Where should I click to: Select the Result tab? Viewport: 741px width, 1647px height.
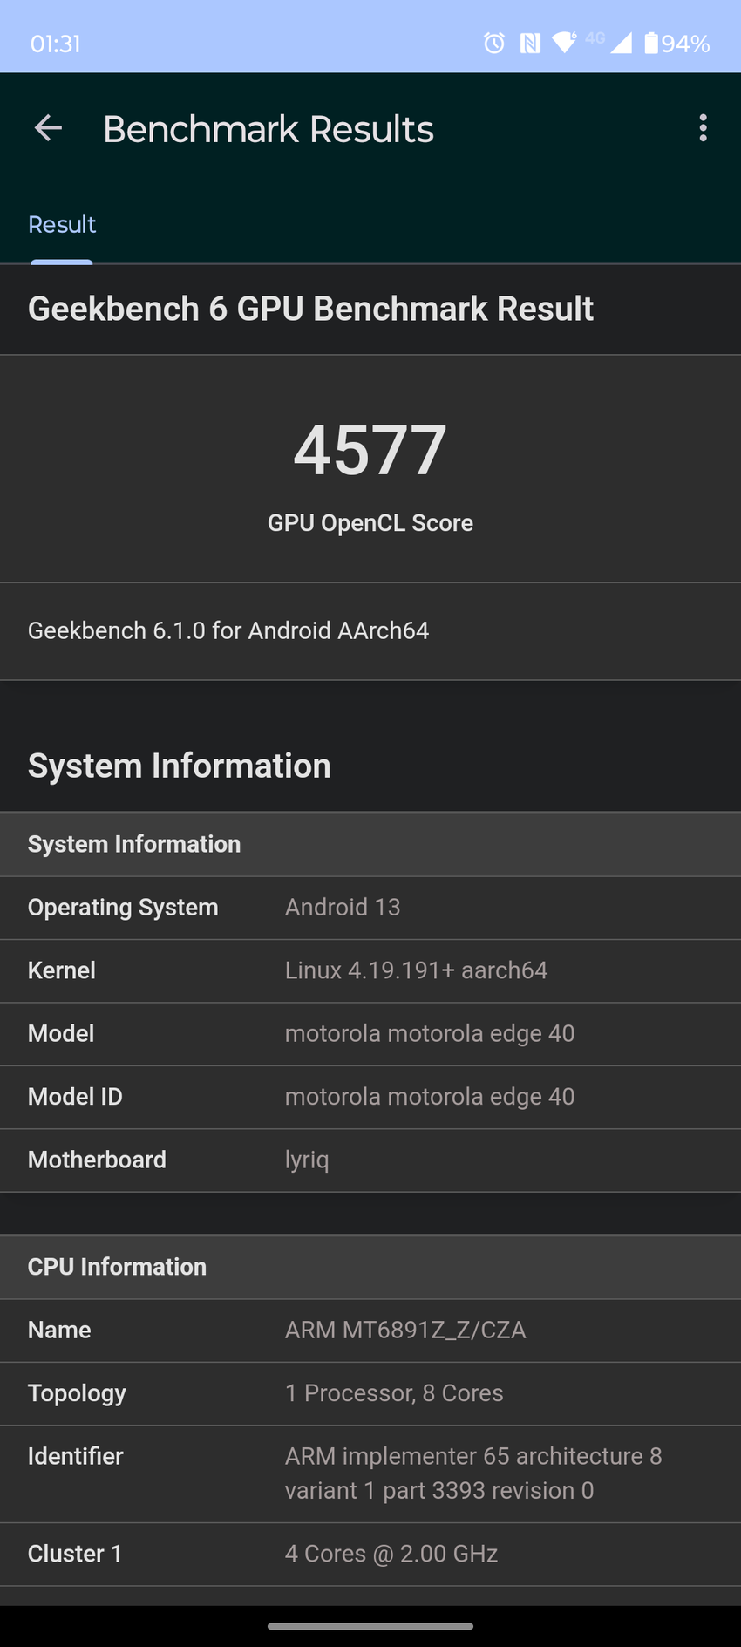coord(62,225)
